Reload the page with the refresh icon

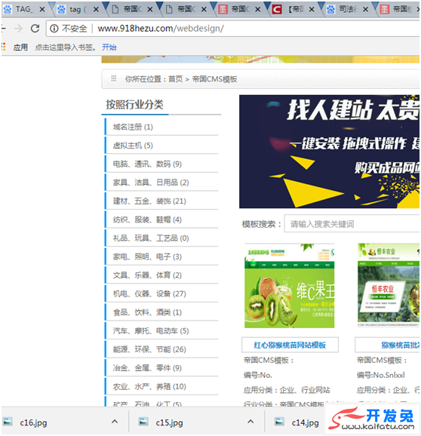tap(35, 29)
